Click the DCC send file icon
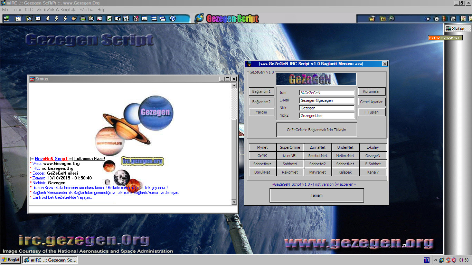 point(109,19)
